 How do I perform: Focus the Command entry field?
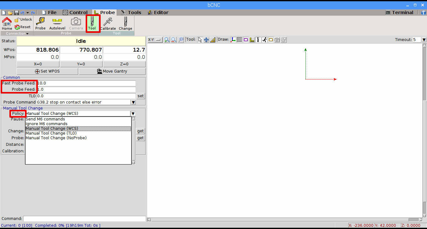(x=84, y=219)
